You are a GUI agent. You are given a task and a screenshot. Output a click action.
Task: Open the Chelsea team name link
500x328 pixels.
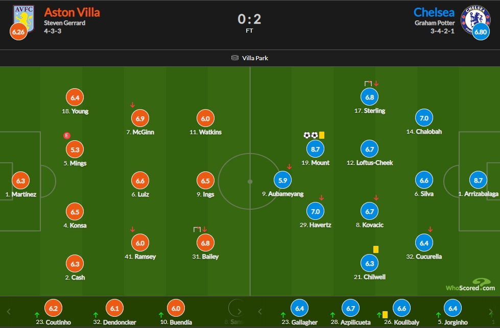[434, 12]
